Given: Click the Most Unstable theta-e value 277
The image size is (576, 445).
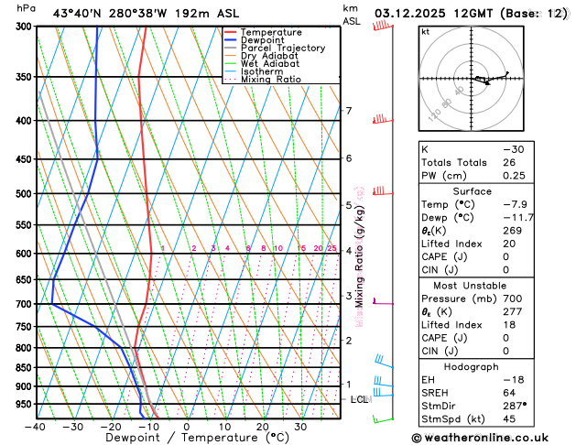Looking at the screenshot, I should click(x=513, y=311).
